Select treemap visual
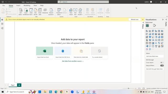 click(x=162, y=37)
